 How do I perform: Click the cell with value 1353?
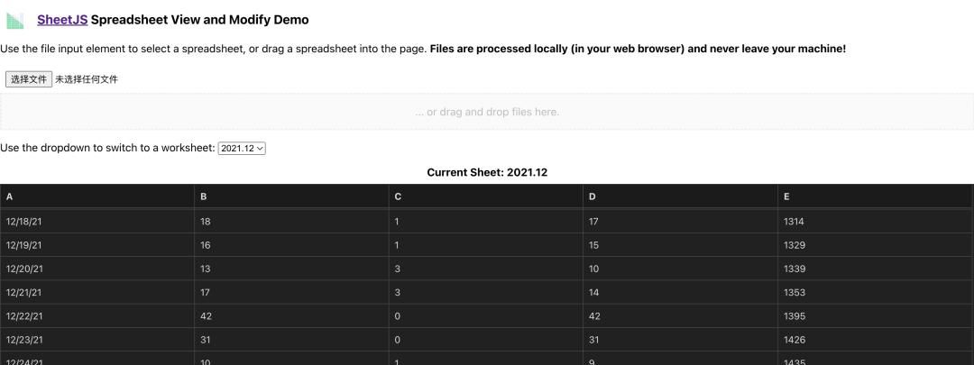coord(876,293)
